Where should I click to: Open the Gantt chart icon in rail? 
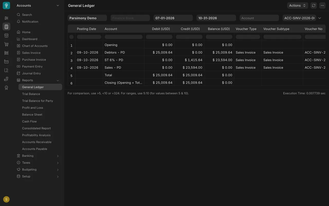pyautogui.click(x=6, y=70)
